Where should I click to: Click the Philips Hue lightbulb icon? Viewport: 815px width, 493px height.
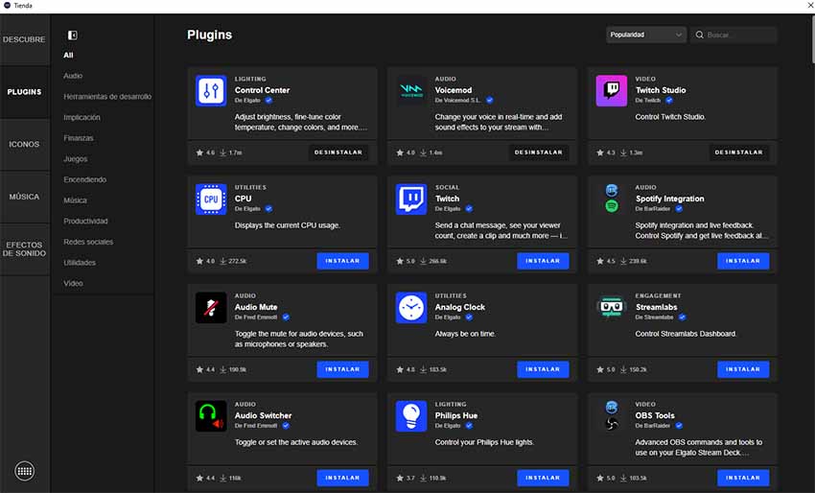(x=411, y=416)
